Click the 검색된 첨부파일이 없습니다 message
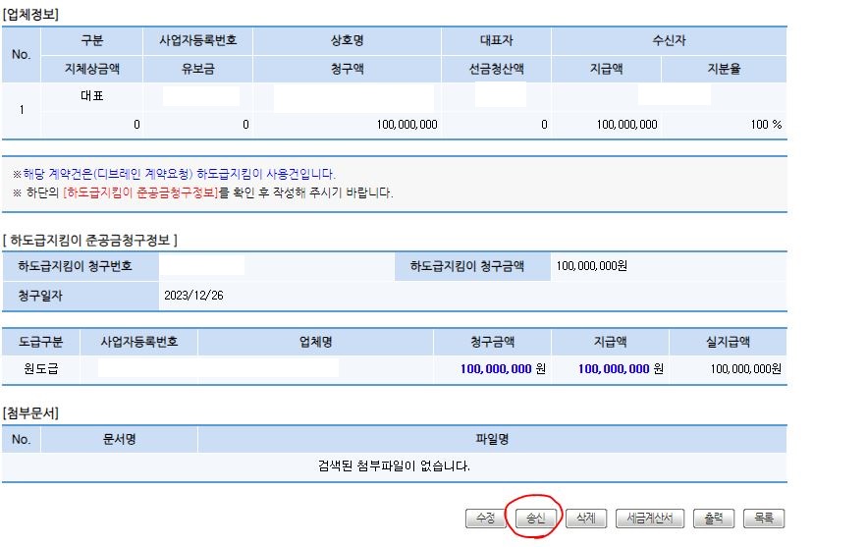Viewport: 867px width, 547px height. pyautogui.click(x=394, y=466)
